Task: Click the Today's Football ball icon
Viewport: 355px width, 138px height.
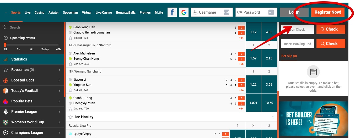Action: coord(6,91)
